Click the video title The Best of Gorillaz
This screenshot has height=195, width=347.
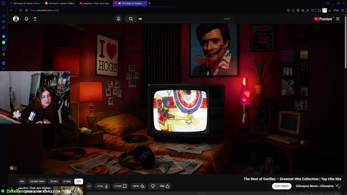pyautogui.click(x=292, y=179)
